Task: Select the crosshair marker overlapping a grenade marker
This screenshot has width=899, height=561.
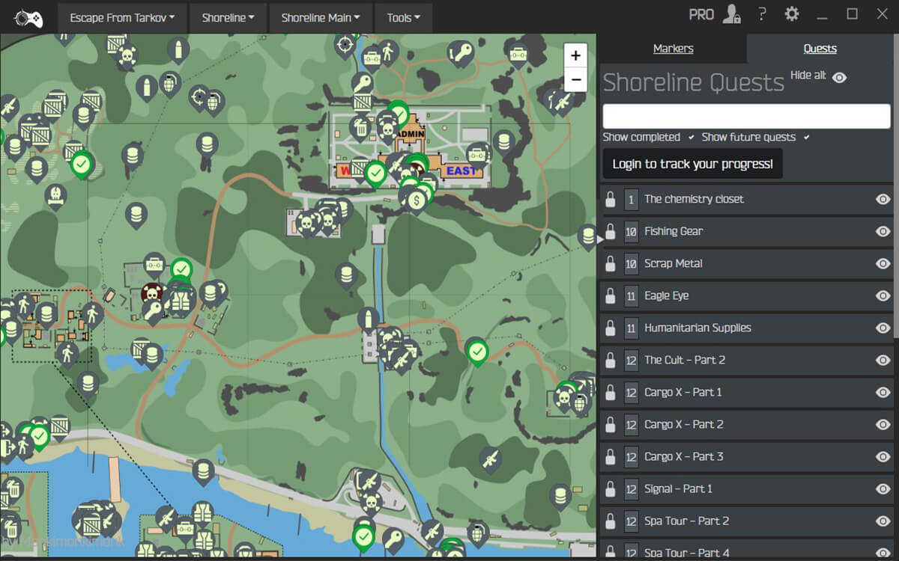Action: tap(199, 96)
